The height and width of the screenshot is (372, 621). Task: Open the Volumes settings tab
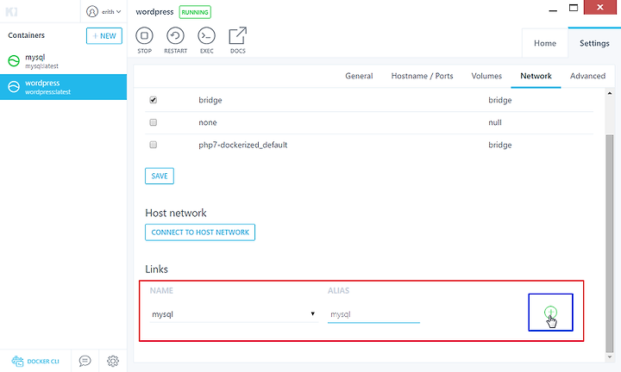[x=486, y=76]
